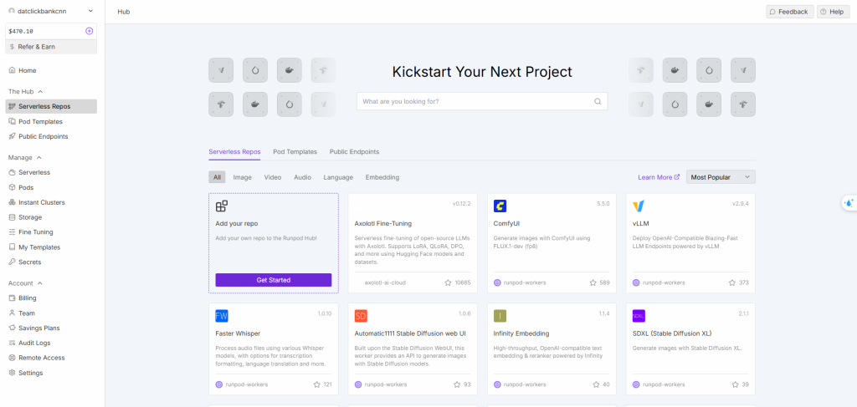Click the Automatic1111 SD icon
This screenshot has height=407, width=857.
(x=361, y=316)
